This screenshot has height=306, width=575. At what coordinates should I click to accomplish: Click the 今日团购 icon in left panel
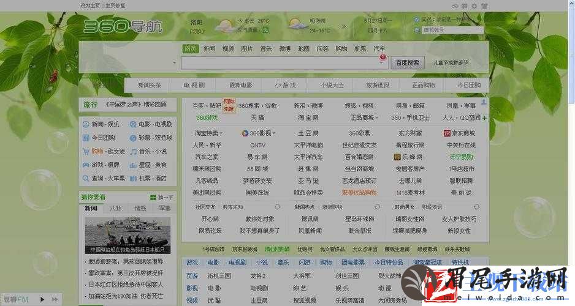(x=86, y=138)
